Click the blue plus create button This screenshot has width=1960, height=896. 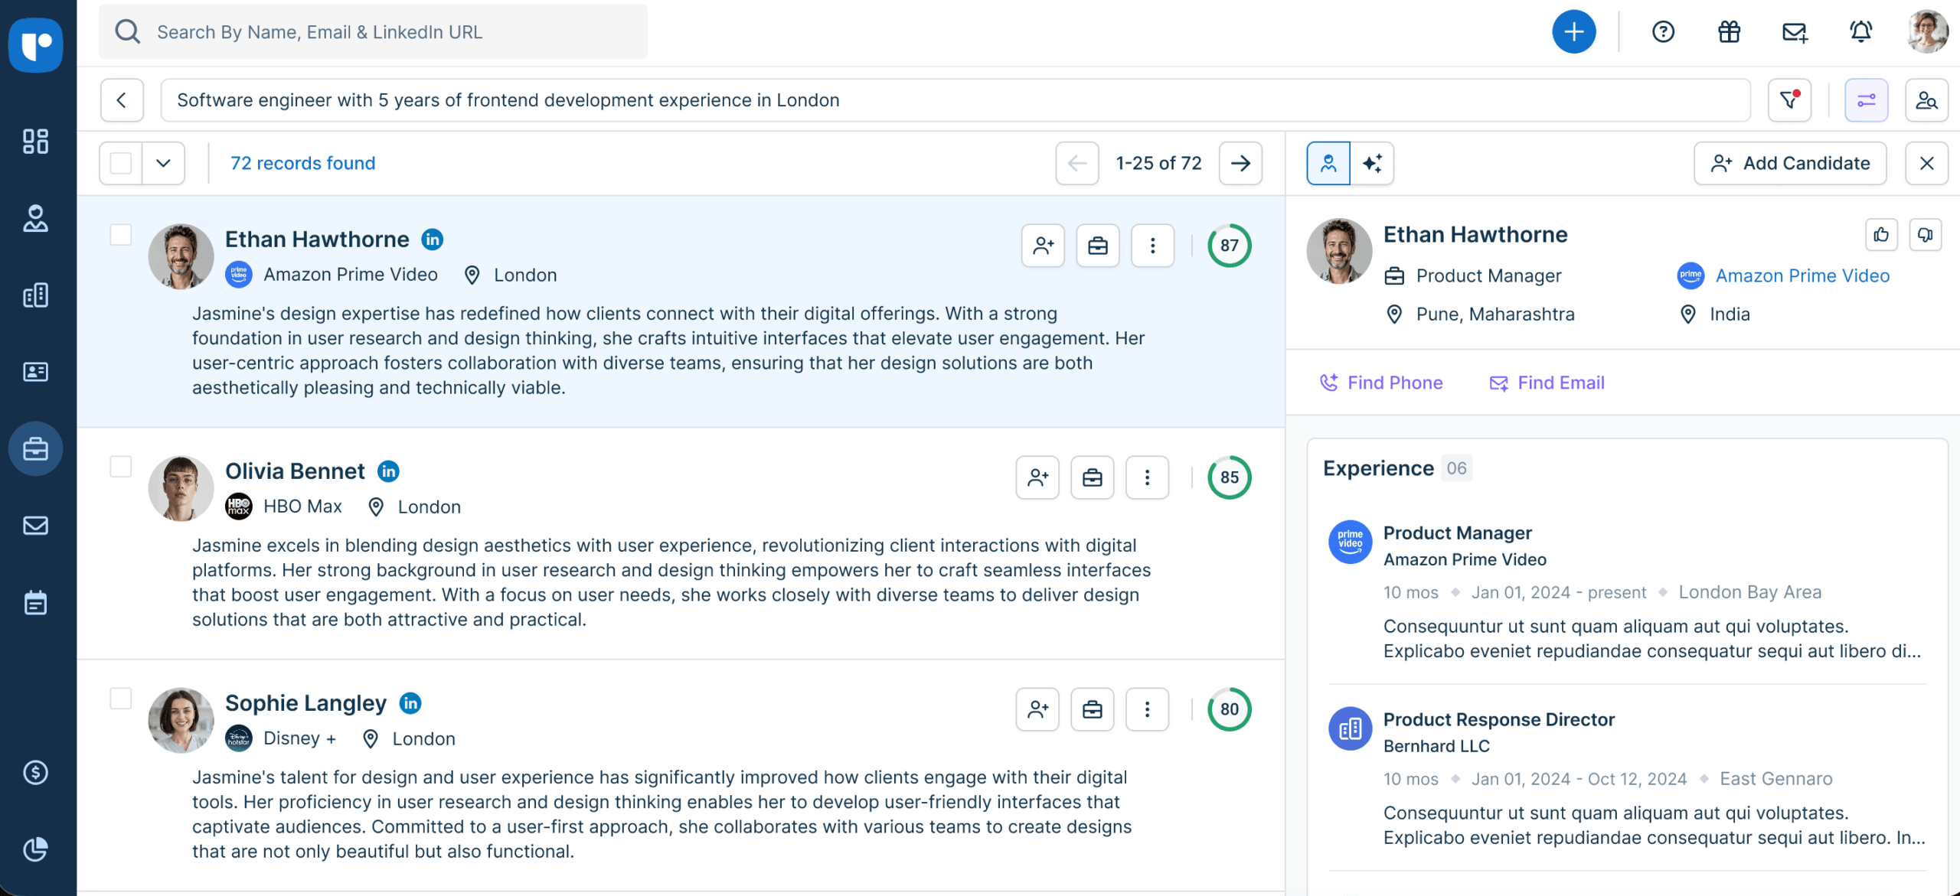tap(1573, 32)
